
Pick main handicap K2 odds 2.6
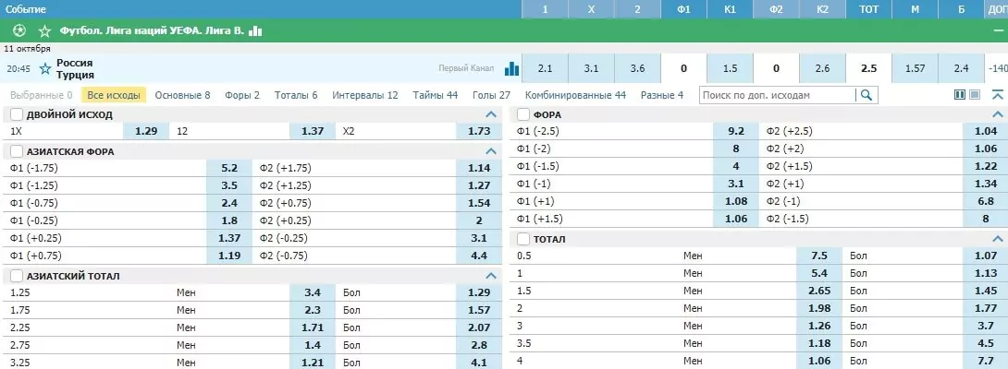[x=823, y=68]
